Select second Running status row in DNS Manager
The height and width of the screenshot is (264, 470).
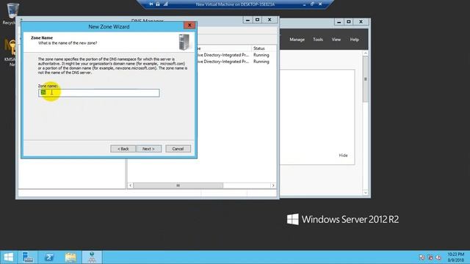pyautogui.click(x=261, y=62)
